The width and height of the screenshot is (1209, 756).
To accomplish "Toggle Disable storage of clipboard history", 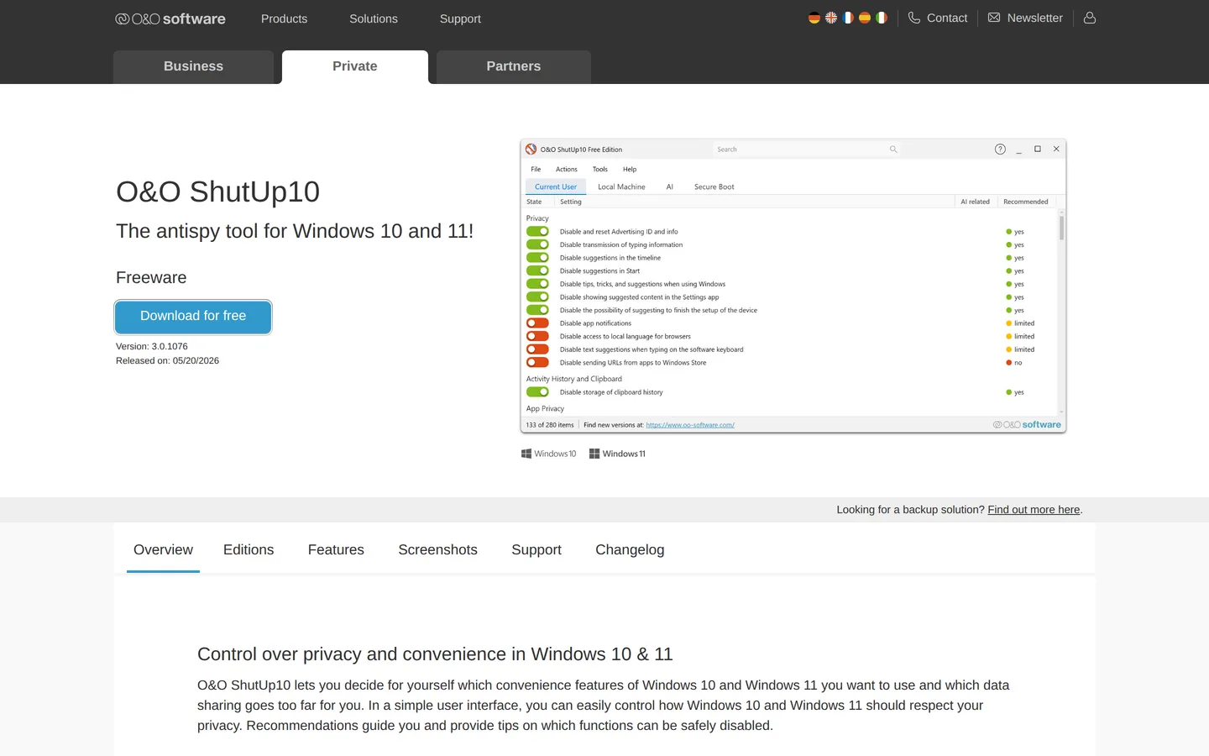I will pyautogui.click(x=537, y=392).
